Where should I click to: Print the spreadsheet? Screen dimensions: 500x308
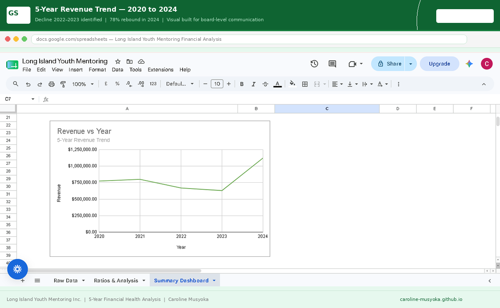click(x=52, y=84)
